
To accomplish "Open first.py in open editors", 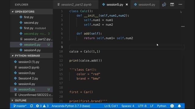I will [31, 17].
